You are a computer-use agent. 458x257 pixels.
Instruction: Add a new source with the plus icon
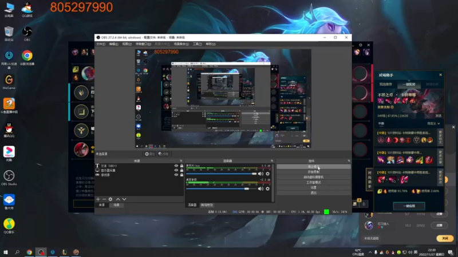click(x=98, y=199)
